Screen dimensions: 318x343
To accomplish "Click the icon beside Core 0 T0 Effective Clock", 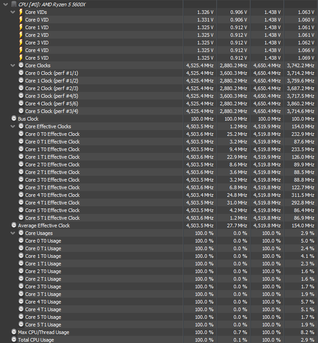I will tap(21, 134).
